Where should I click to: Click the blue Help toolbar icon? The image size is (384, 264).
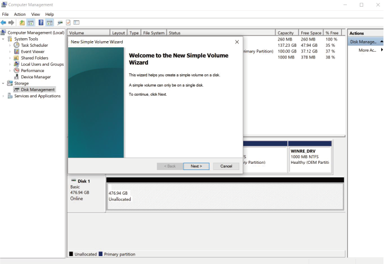pos(41,23)
